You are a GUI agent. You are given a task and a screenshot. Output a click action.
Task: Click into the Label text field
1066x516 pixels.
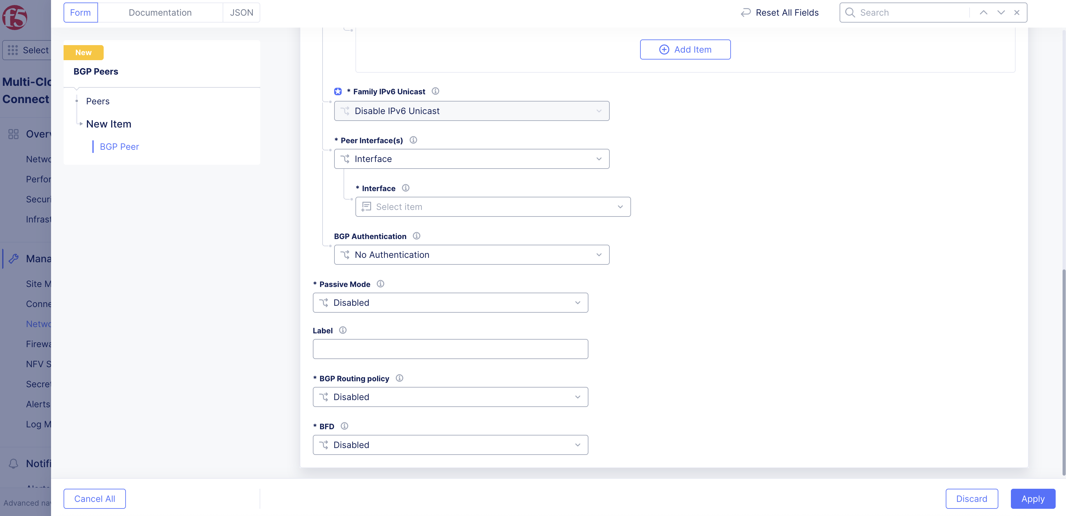450,349
